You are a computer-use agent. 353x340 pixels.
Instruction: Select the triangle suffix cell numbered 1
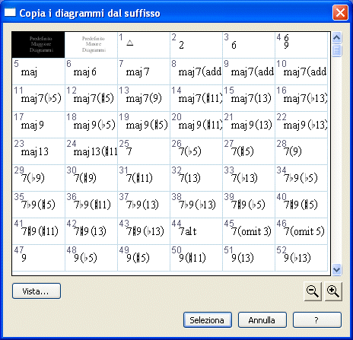coord(144,45)
